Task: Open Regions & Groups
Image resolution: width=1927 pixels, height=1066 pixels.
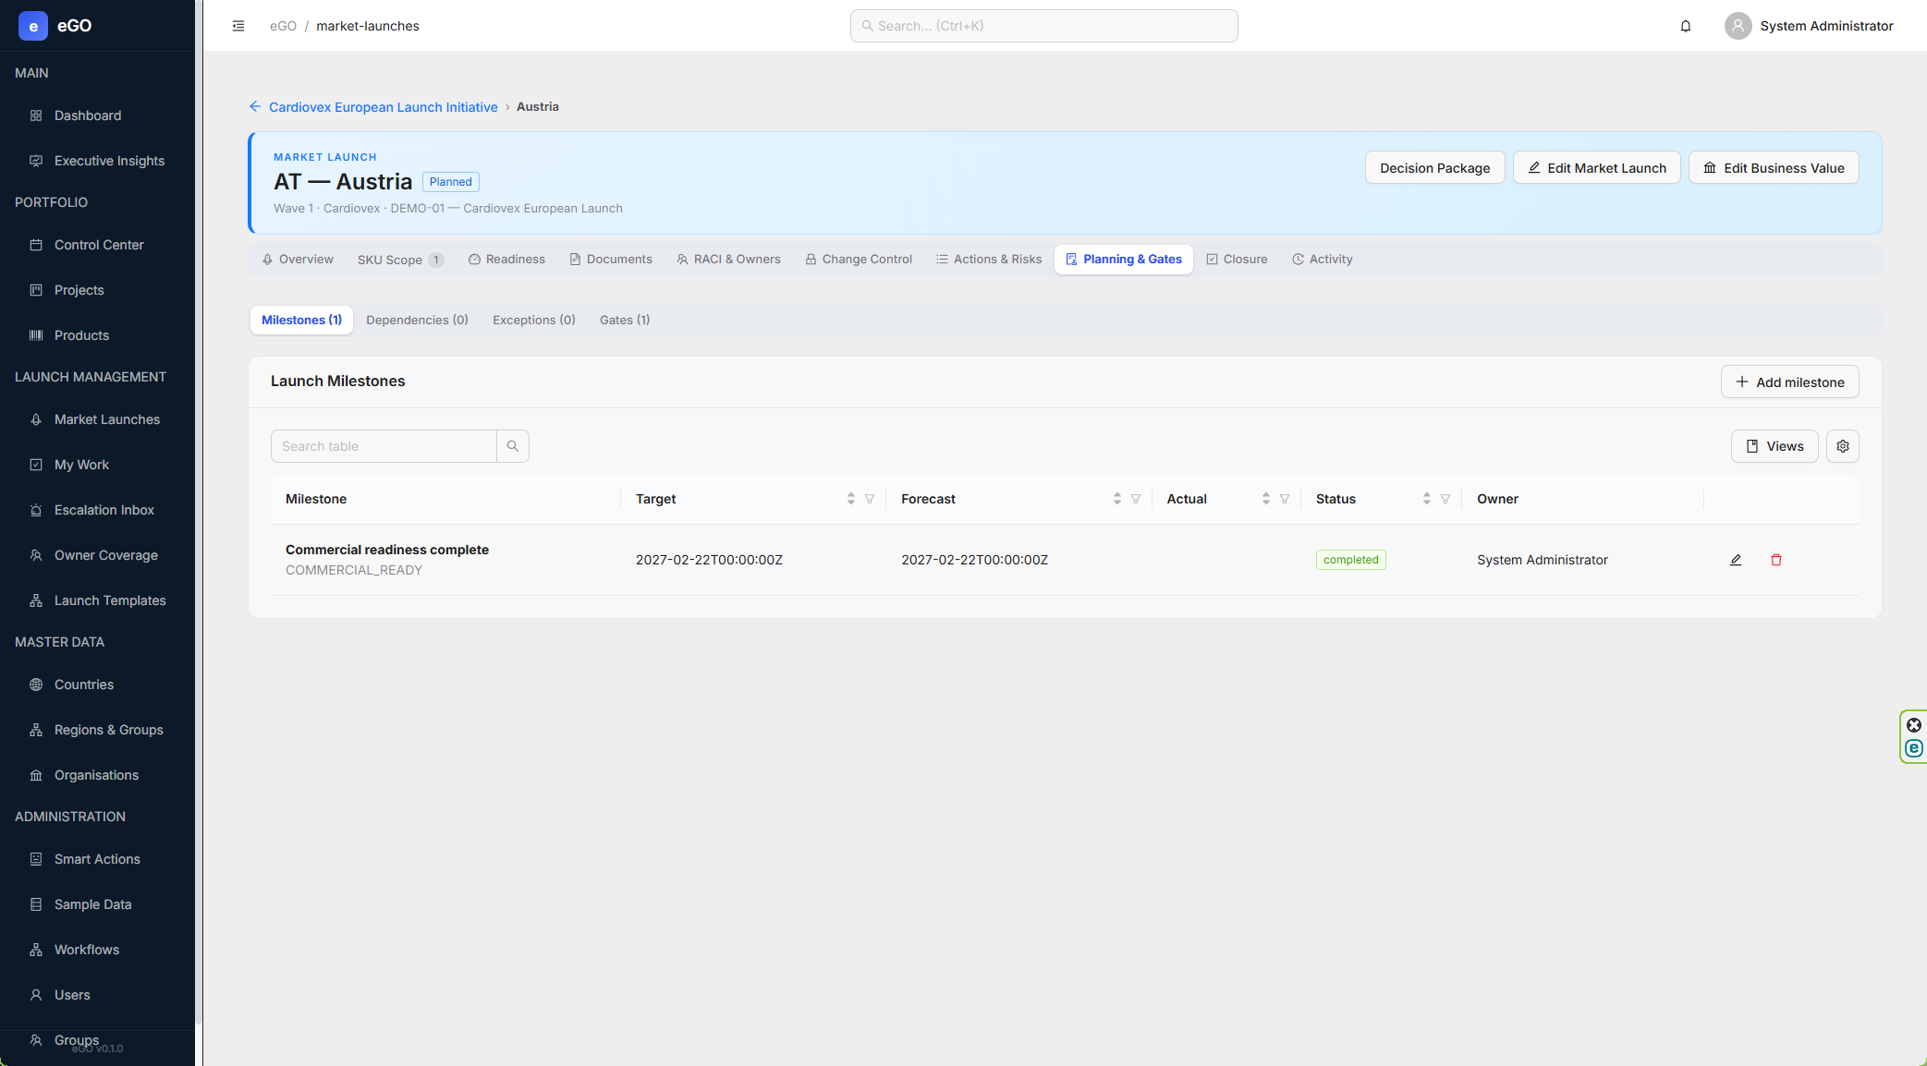Action: 98,730
